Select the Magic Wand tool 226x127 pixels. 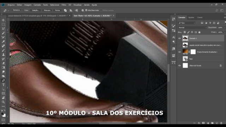[3, 33]
